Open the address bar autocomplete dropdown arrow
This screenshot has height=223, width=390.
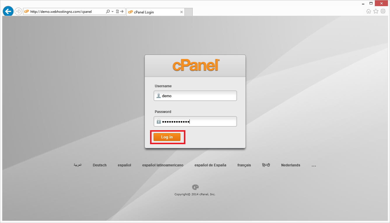point(112,12)
